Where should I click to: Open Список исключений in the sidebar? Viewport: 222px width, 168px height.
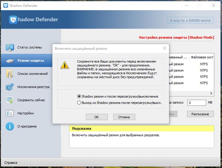33,74
